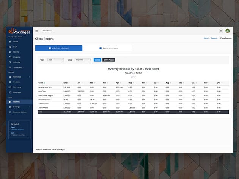Sort table by the Client column header

click(42, 82)
